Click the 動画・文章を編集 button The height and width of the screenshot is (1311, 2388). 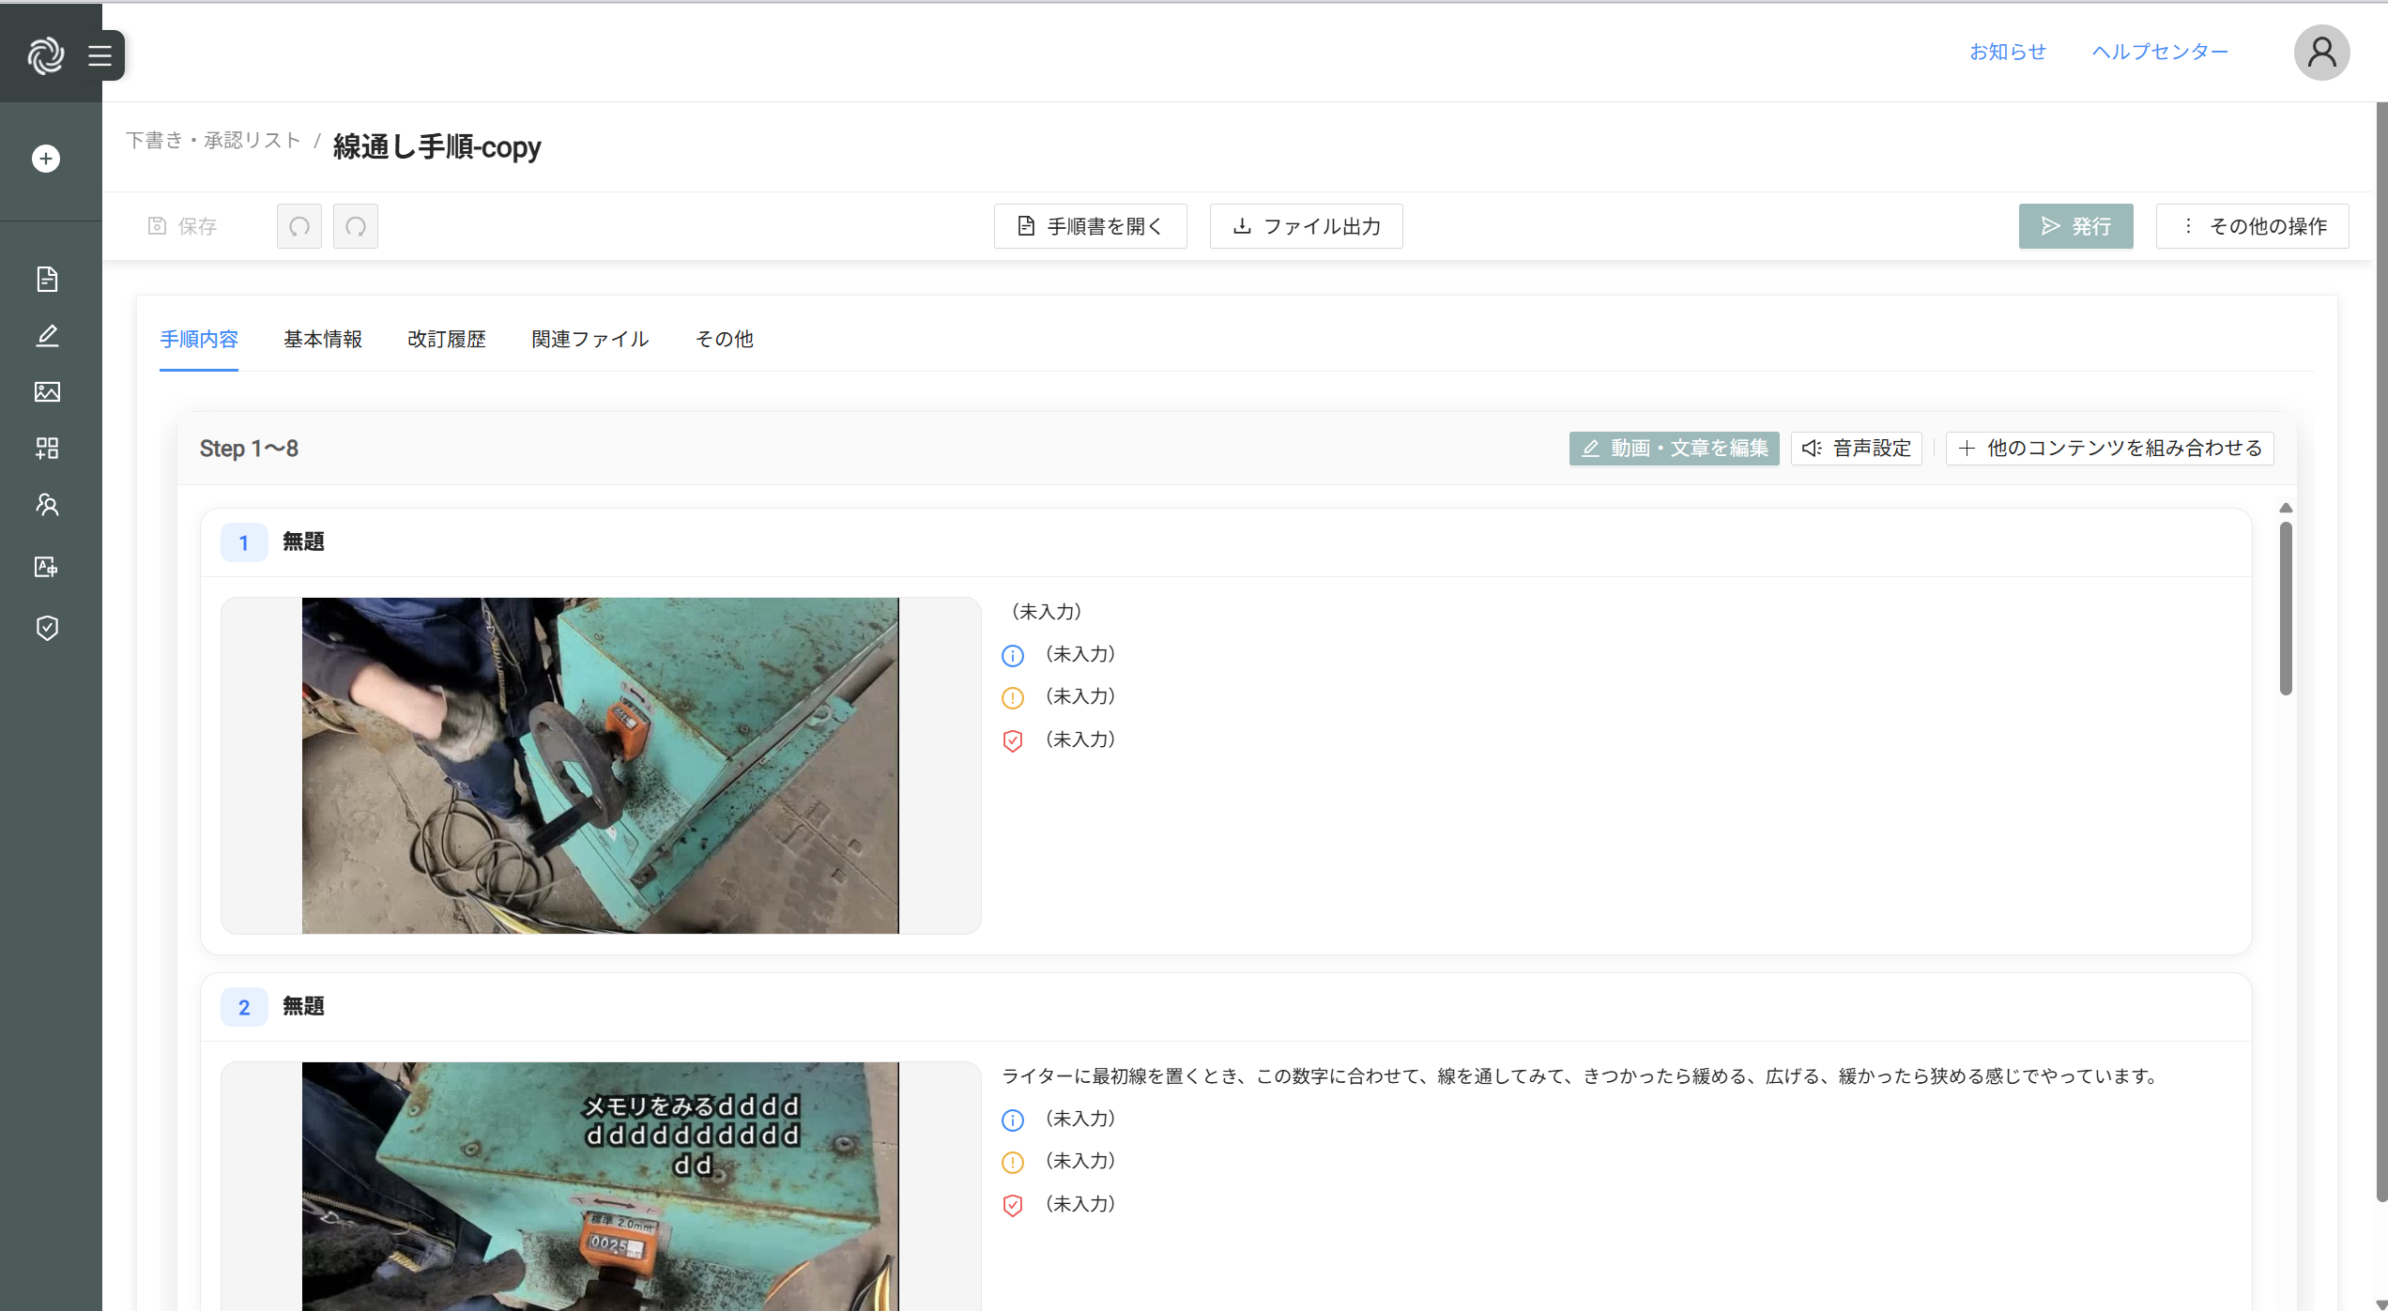click(1674, 449)
